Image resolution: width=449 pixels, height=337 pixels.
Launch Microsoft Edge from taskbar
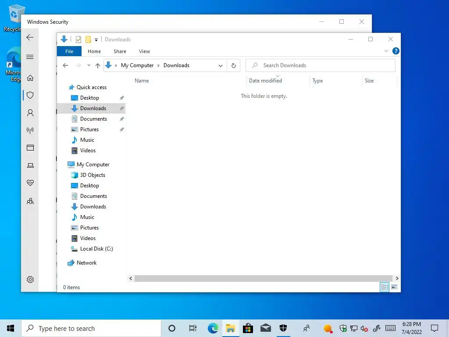(x=213, y=328)
